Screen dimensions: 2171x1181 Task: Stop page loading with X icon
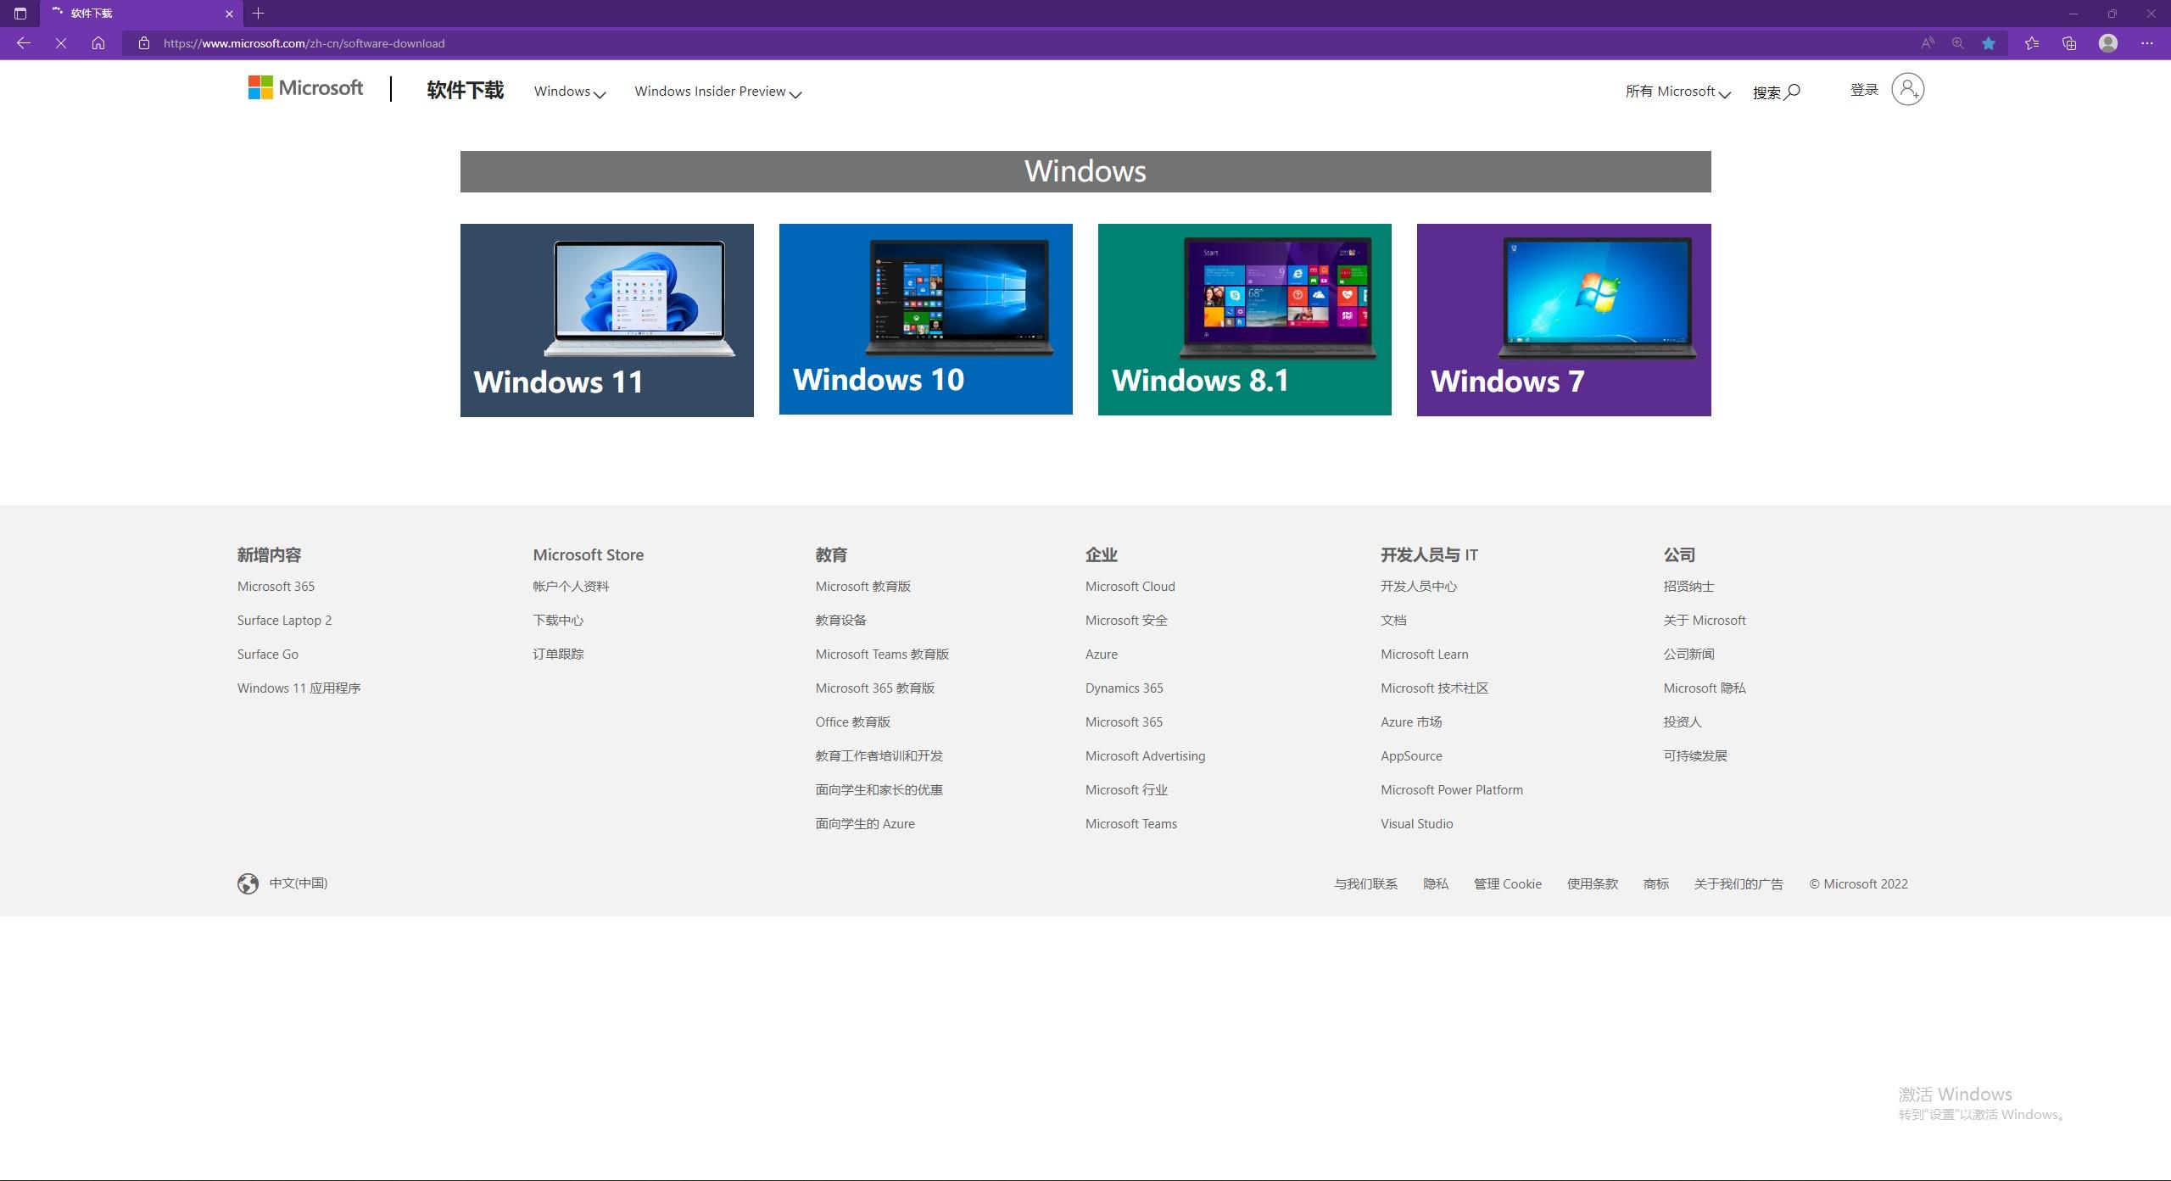[61, 43]
